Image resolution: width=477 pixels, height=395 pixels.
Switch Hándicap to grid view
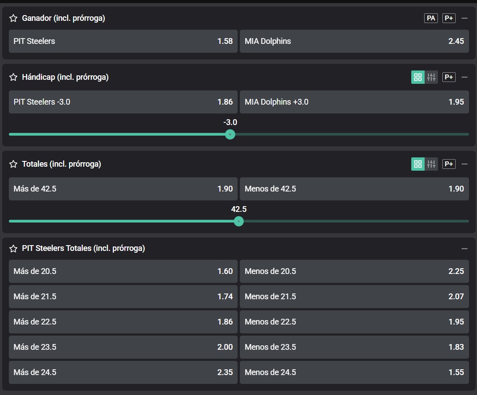click(x=418, y=77)
